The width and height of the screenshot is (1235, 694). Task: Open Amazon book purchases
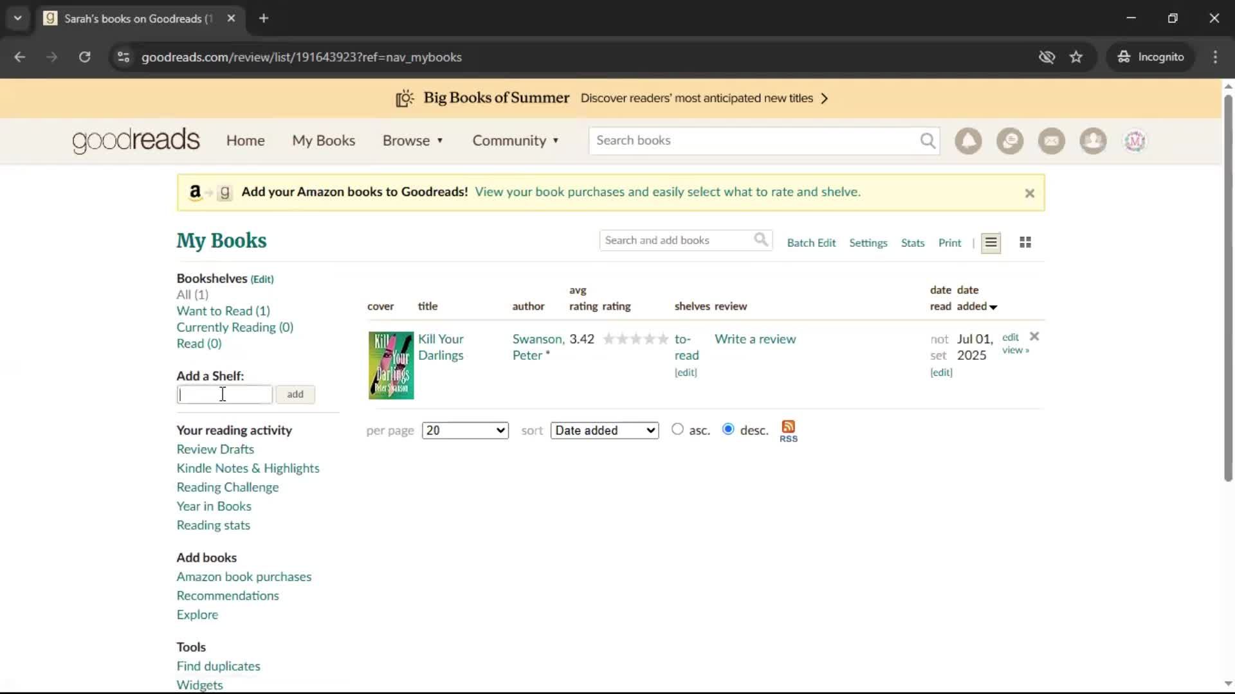coord(244,577)
